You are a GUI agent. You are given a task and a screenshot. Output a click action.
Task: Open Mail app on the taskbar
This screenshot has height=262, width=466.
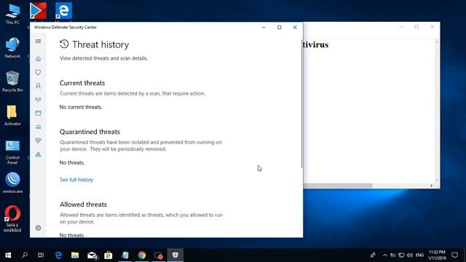92,255
